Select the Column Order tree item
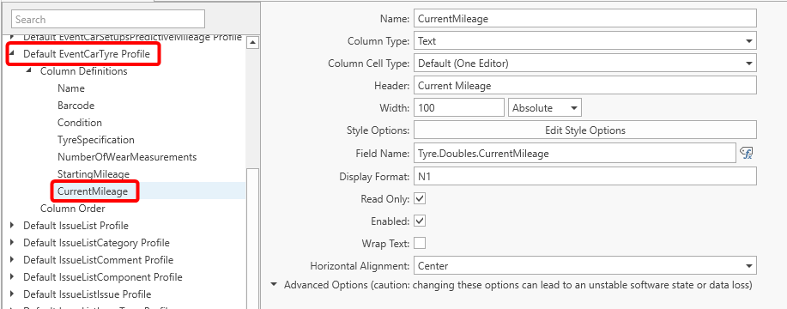Screen dimensions: 787x309 [x=73, y=209]
